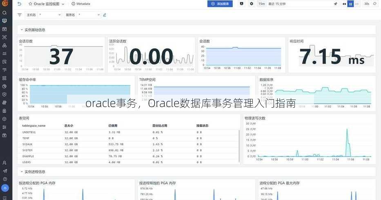Click the edit pencil icon next to 服务名

coord(105,15)
